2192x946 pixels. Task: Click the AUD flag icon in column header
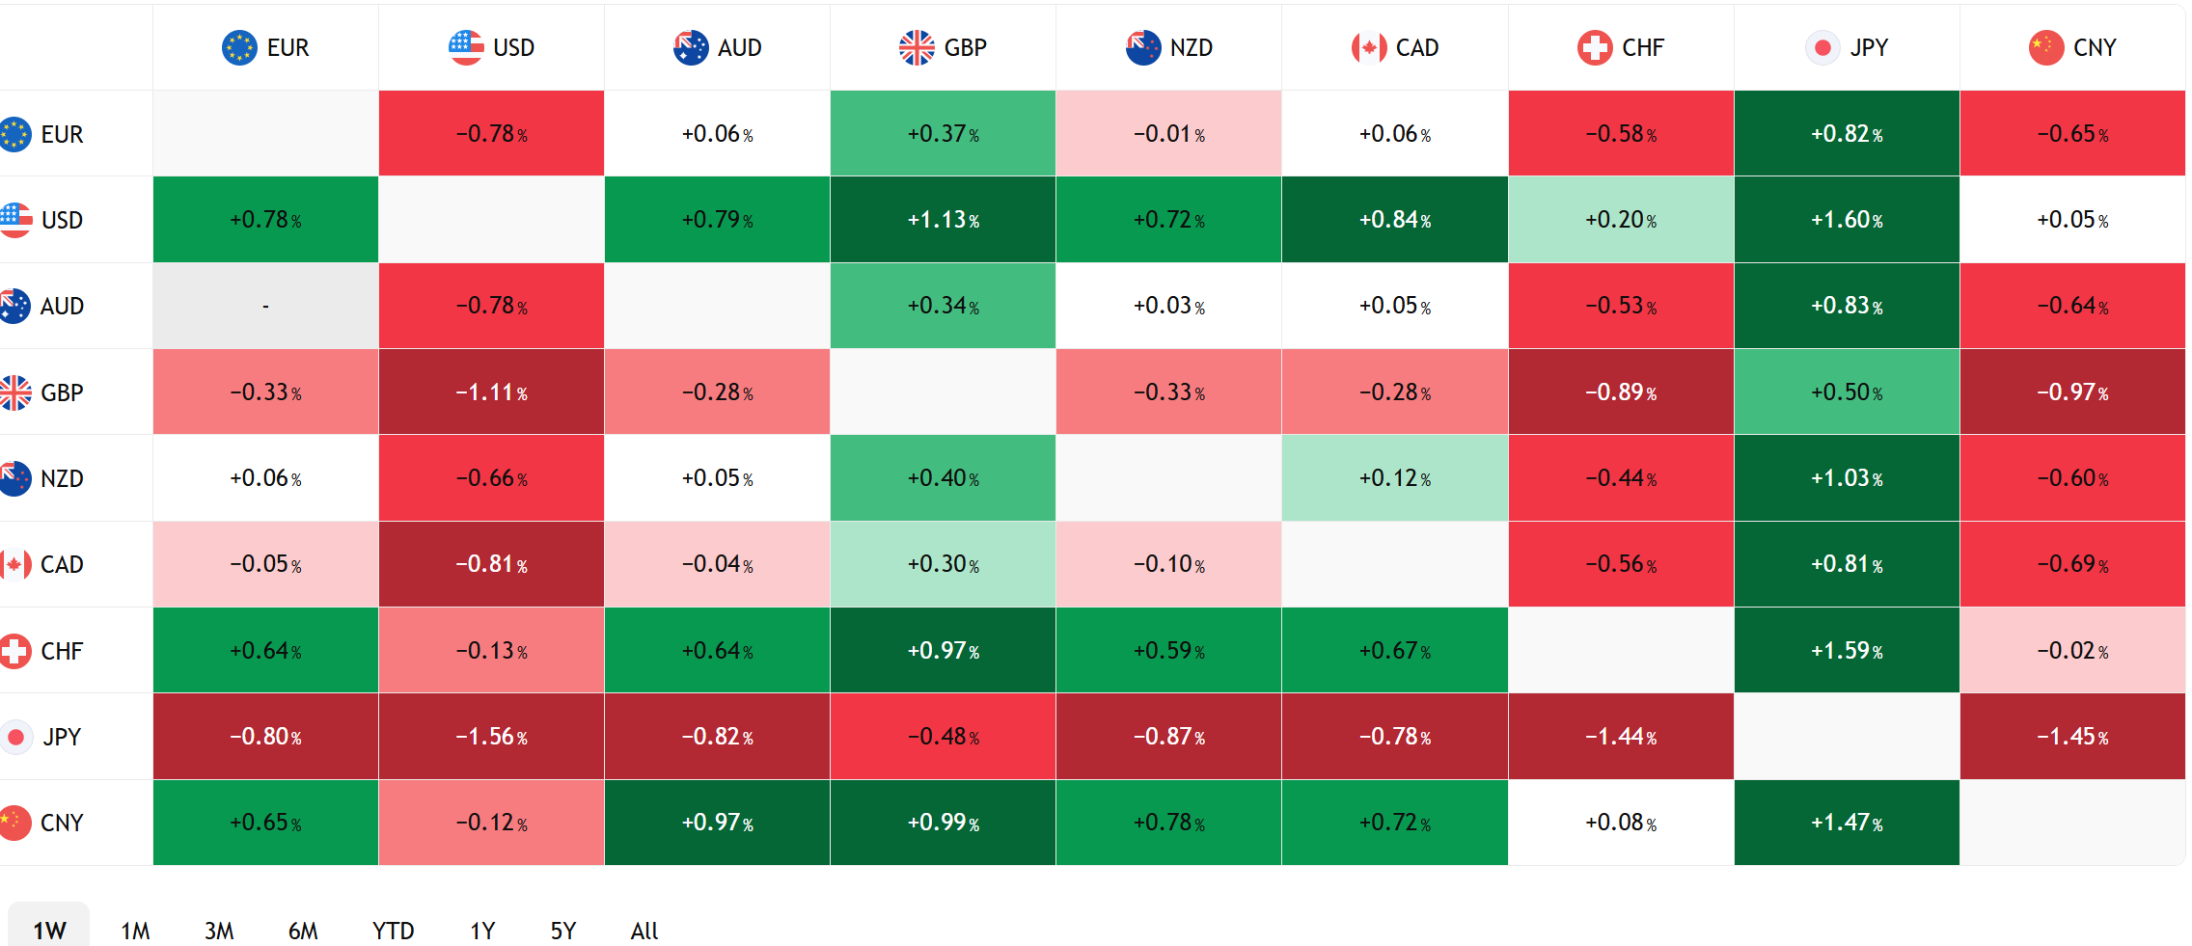coord(691,47)
